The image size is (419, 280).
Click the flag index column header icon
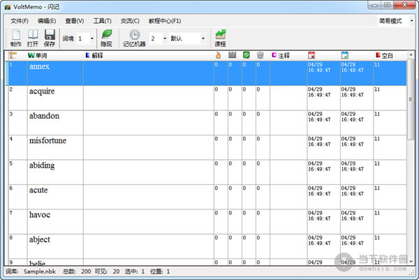click(x=13, y=55)
